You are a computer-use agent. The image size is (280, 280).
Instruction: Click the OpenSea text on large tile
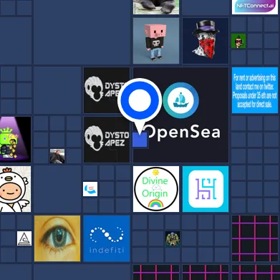coord(183,132)
